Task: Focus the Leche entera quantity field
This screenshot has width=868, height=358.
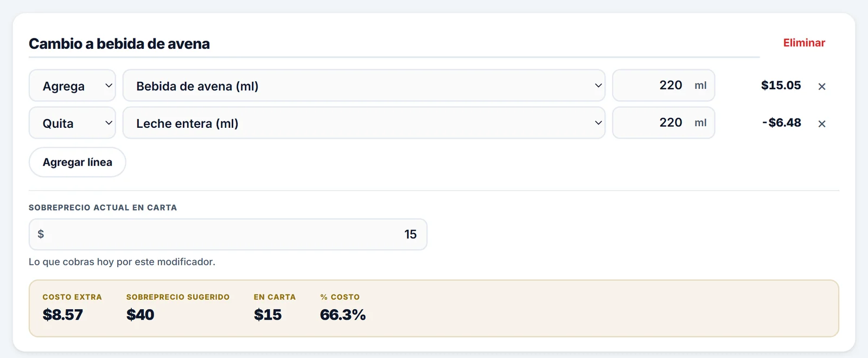Action: (663, 123)
